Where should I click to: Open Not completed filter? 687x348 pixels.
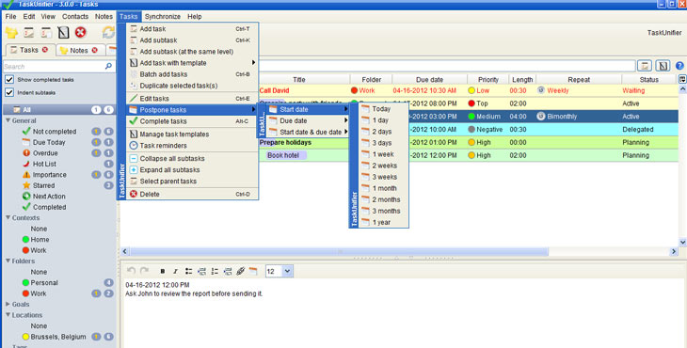55,132
